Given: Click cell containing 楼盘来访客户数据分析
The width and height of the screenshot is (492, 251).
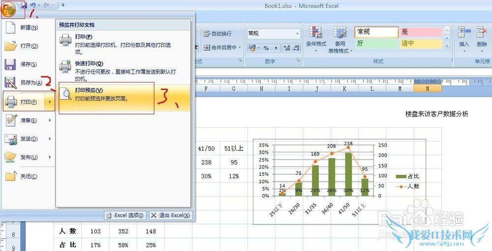Looking at the screenshot, I should click(436, 114).
